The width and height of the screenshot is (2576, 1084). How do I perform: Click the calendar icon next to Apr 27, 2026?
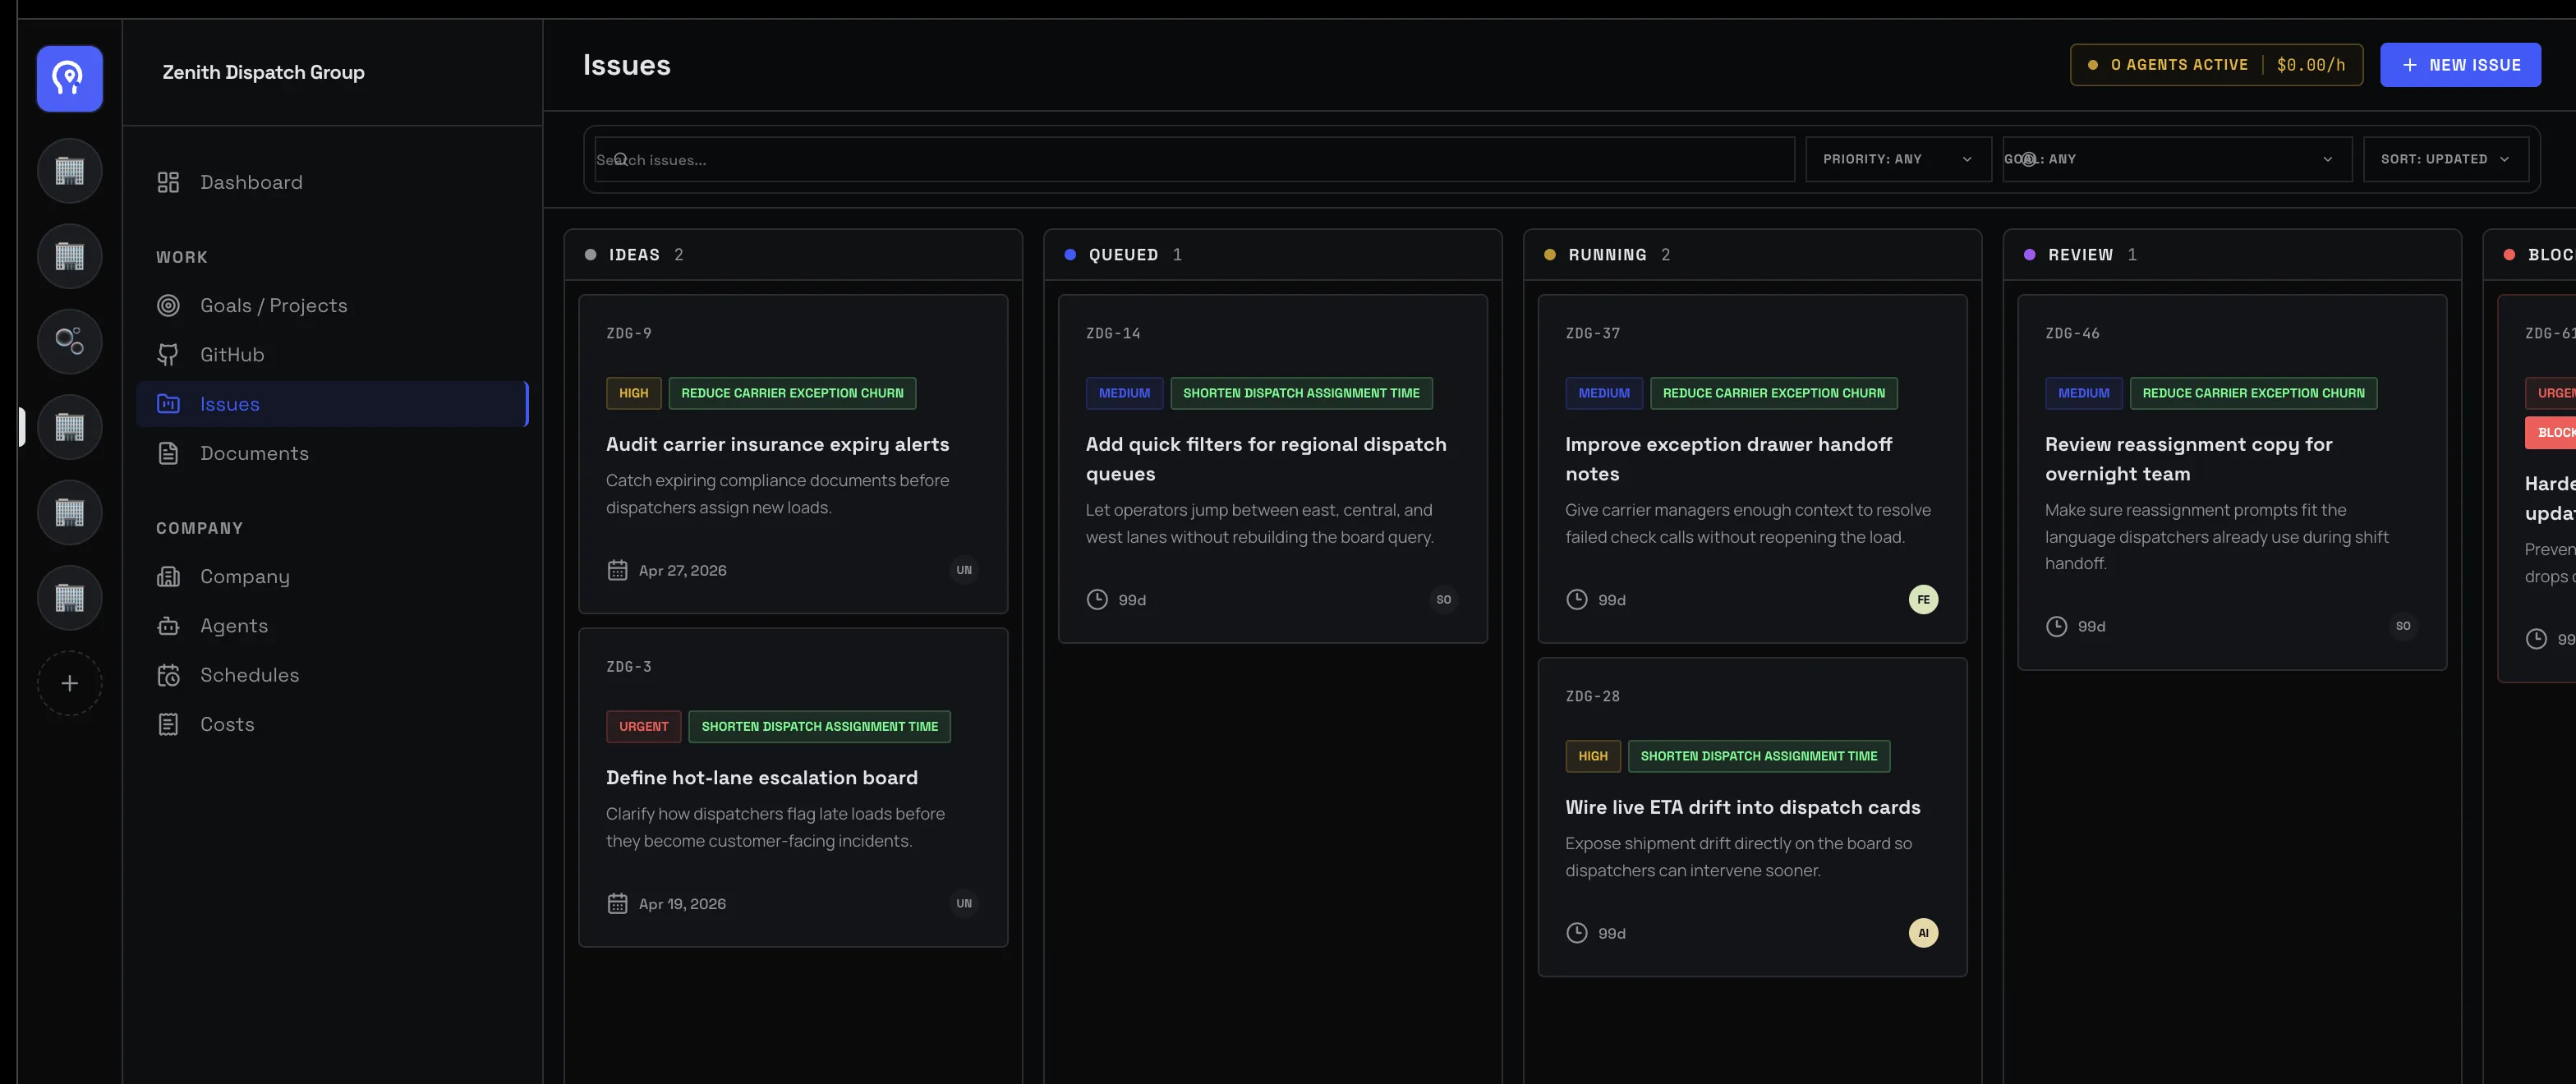(617, 570)
